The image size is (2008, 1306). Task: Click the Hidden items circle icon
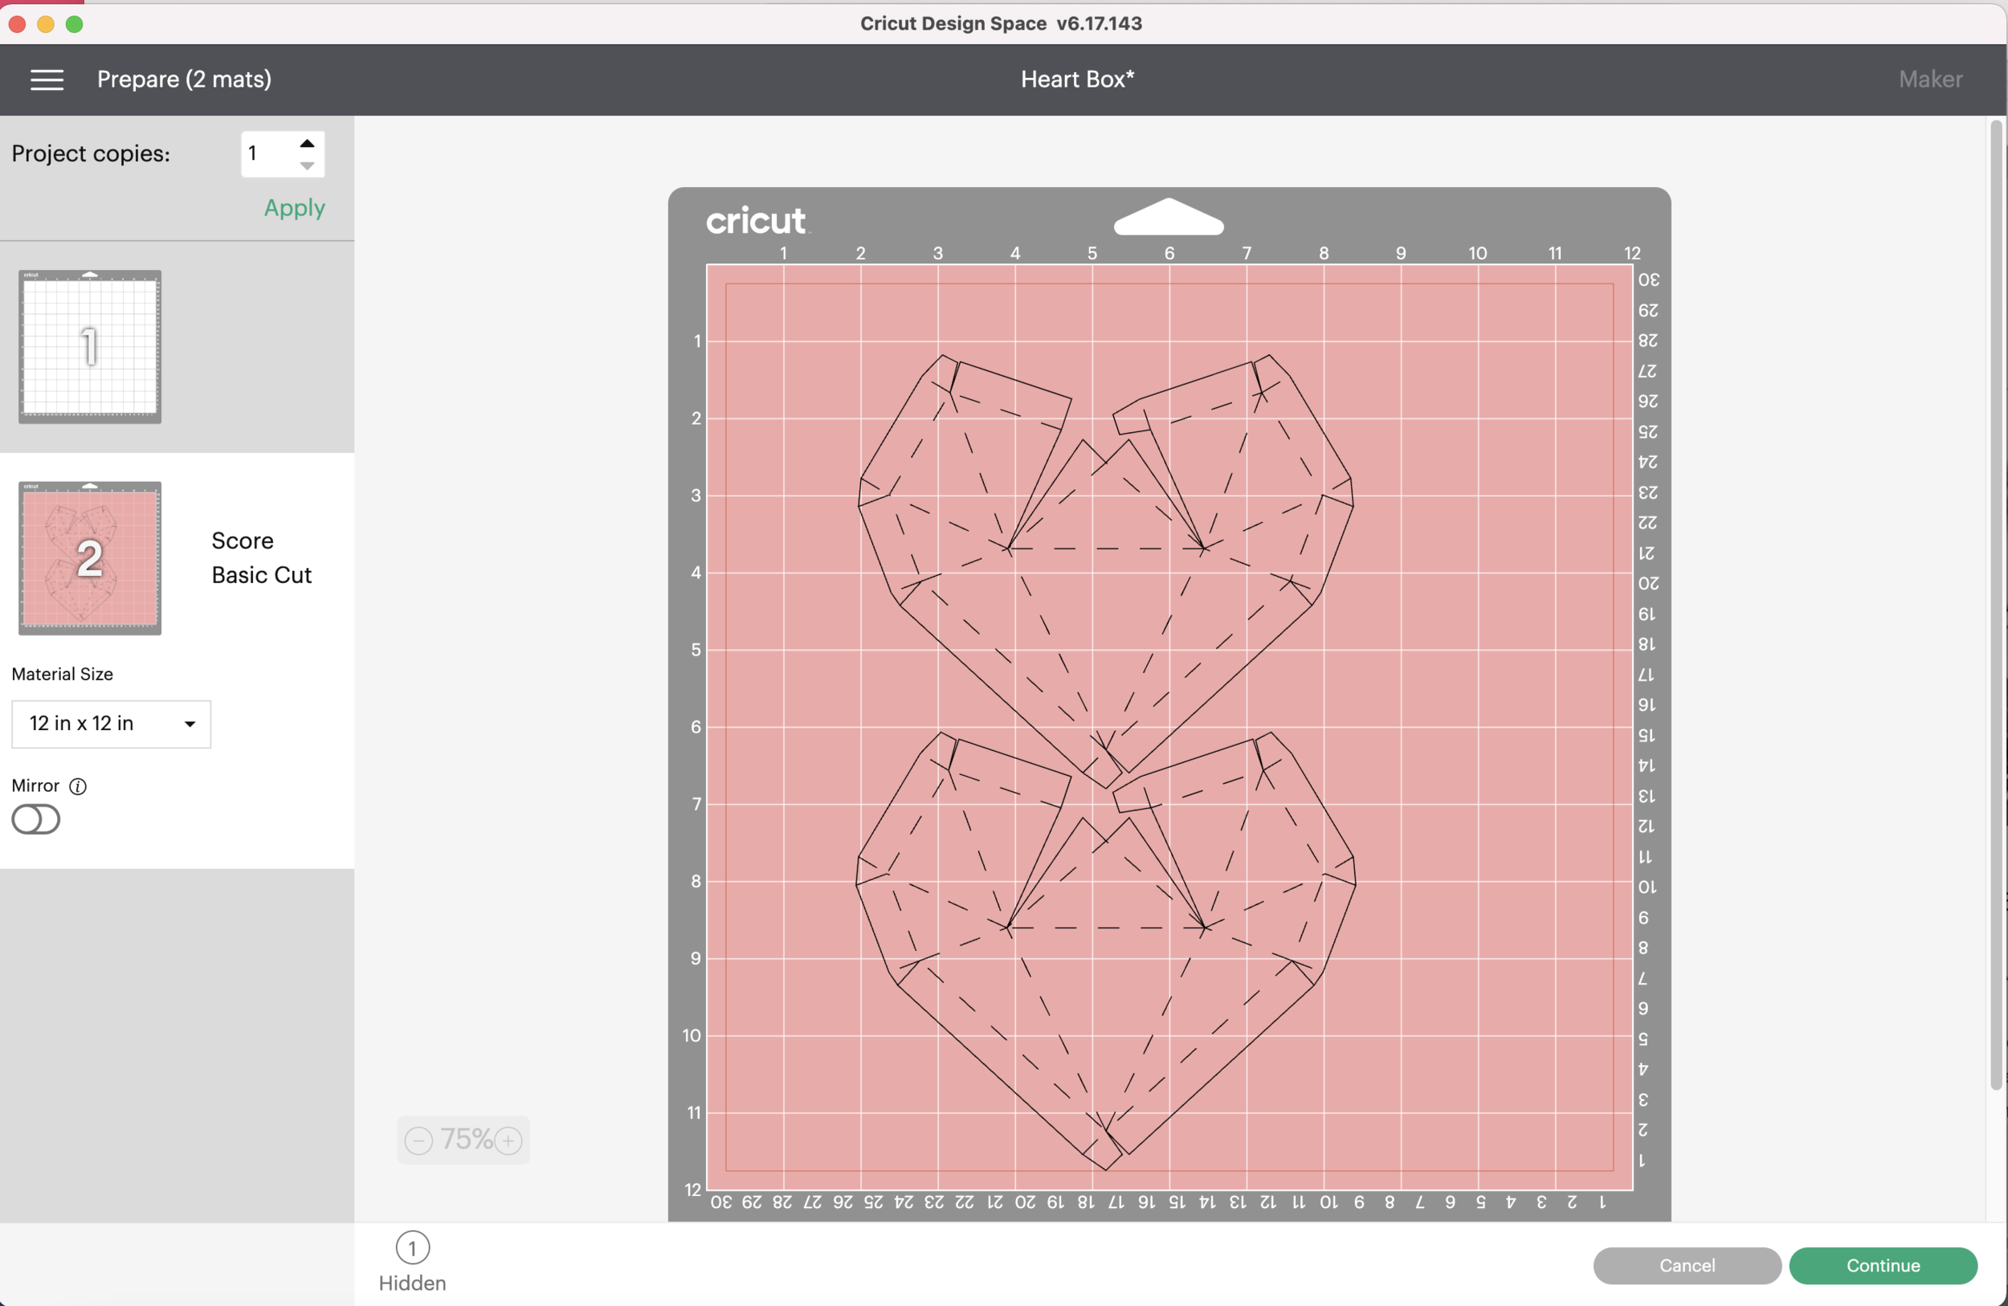pos(413,1248)
